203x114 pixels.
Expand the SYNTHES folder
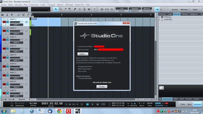(x=159, y=20)
